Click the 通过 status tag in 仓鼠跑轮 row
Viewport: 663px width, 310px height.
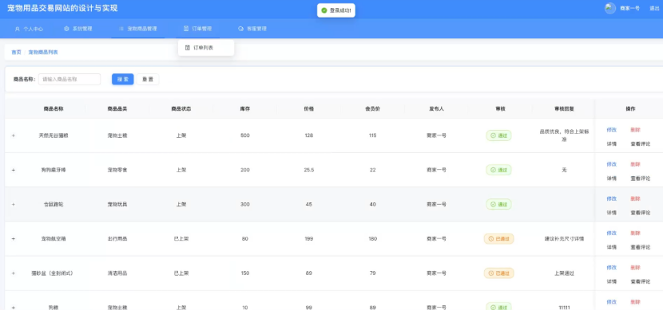pos(498,205)
